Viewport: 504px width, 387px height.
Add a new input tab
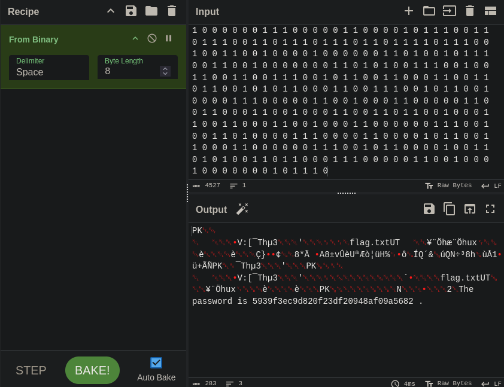(x=409, y=11)
